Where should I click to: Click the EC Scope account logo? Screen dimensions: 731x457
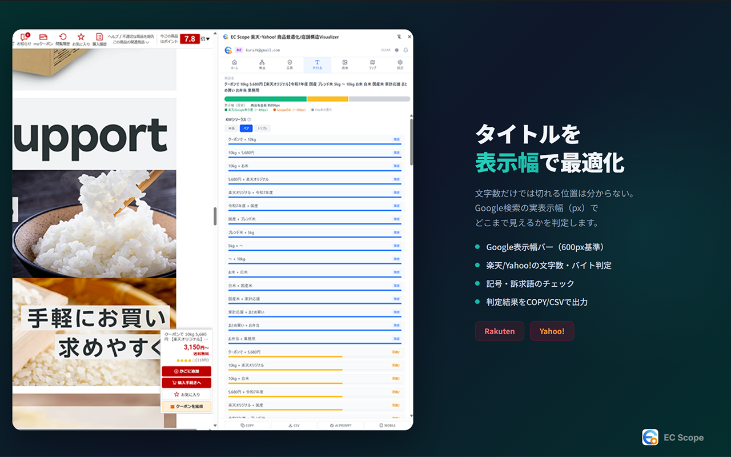tap(228, 50)
